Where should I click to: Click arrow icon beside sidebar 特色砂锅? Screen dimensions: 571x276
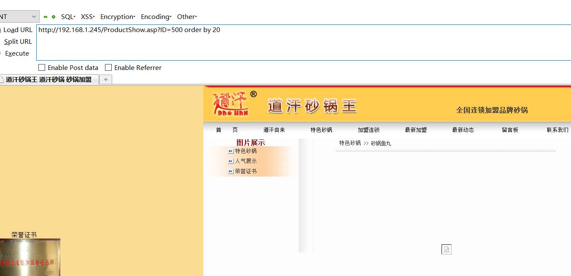tap(231, 151)
